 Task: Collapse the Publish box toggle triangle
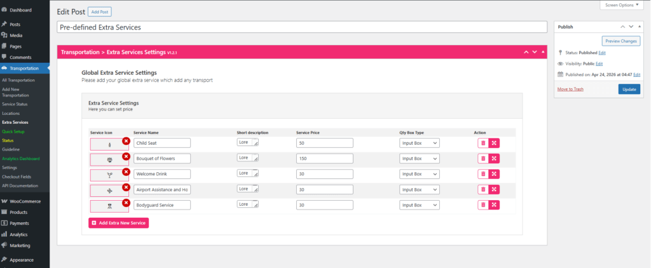pos(640,27)
